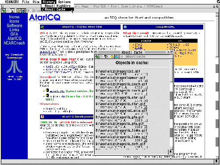This screenshot has height=165, width=220.
Task: Click the open-file icon in main browser toolbar
Action: (23, 11)
